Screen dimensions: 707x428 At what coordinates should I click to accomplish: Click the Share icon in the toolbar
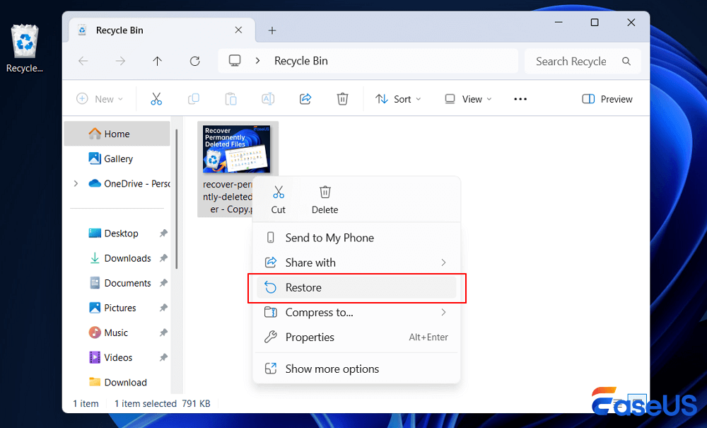[305, 98]
